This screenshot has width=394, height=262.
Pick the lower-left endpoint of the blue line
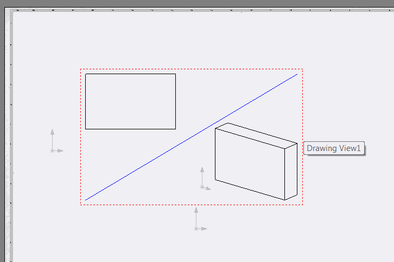(x=86, y=200)
